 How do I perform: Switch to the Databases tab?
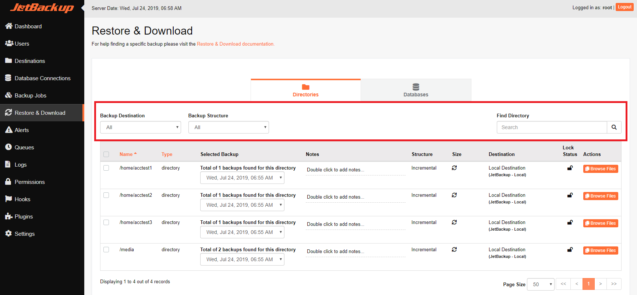[416, 90]
